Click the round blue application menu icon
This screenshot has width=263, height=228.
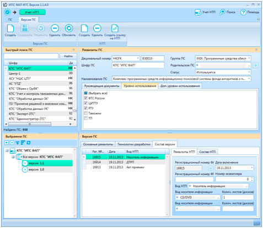click(x=7, y=12)
